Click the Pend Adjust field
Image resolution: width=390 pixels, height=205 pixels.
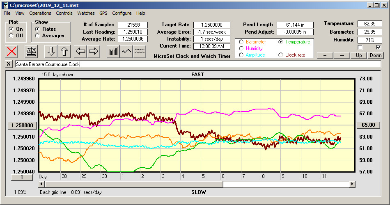click(295, 32)
